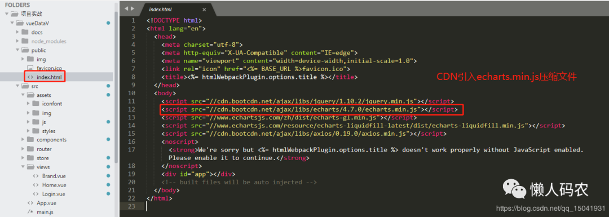
Task: Place cursor on the echarts-liquidfill.min.js script line
Action: point(364,126)
